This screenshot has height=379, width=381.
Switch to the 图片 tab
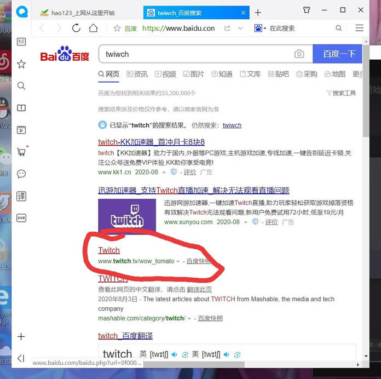coord(194,74)
